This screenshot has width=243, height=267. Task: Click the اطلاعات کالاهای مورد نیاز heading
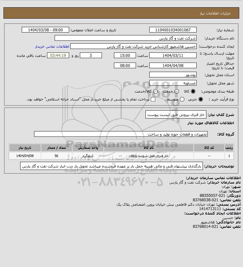211,123
